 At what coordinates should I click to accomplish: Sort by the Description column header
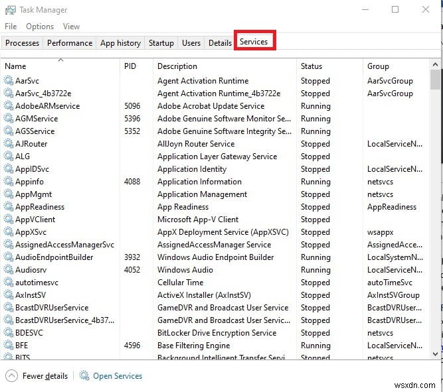(224, 66)
